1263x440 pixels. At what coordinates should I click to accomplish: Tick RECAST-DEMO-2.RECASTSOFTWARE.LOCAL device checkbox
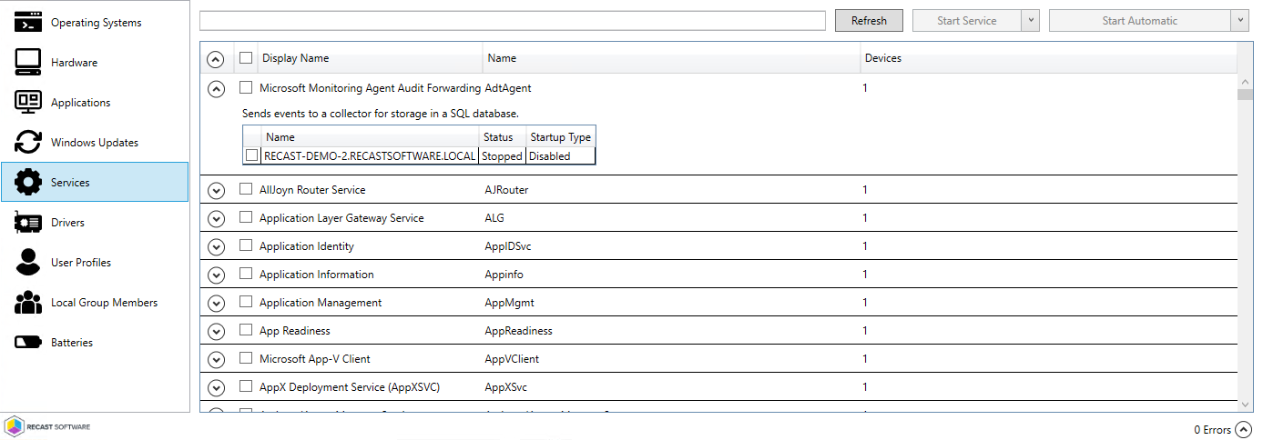click(x=252, y=155)
